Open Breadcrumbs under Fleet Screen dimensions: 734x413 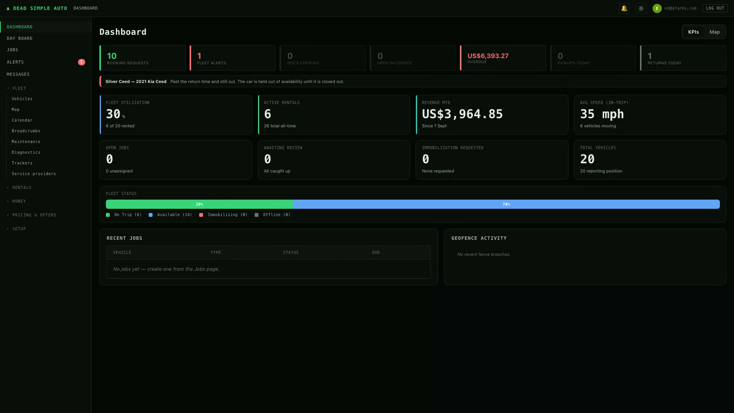[26, 131]
